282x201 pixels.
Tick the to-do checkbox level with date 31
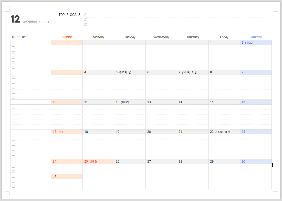pyautogui.click(x=14, y=176)
